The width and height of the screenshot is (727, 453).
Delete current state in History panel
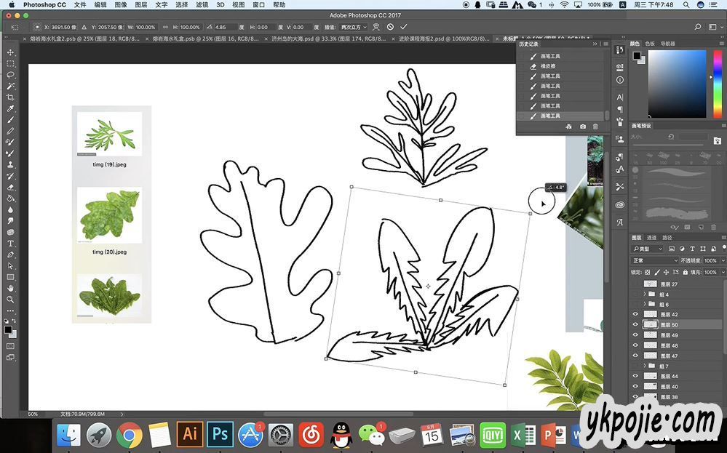(x=595, y=127)
